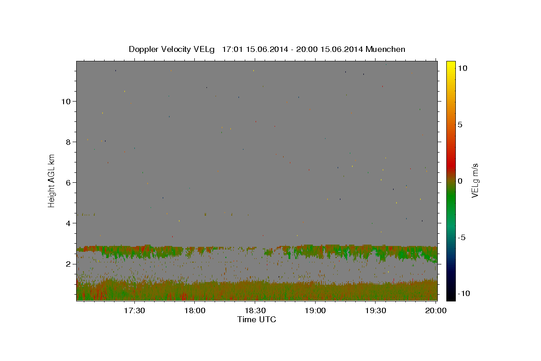Click the 'Muenchen' location label in title
This screenshot has height=361, width=541.
(385, 49)
